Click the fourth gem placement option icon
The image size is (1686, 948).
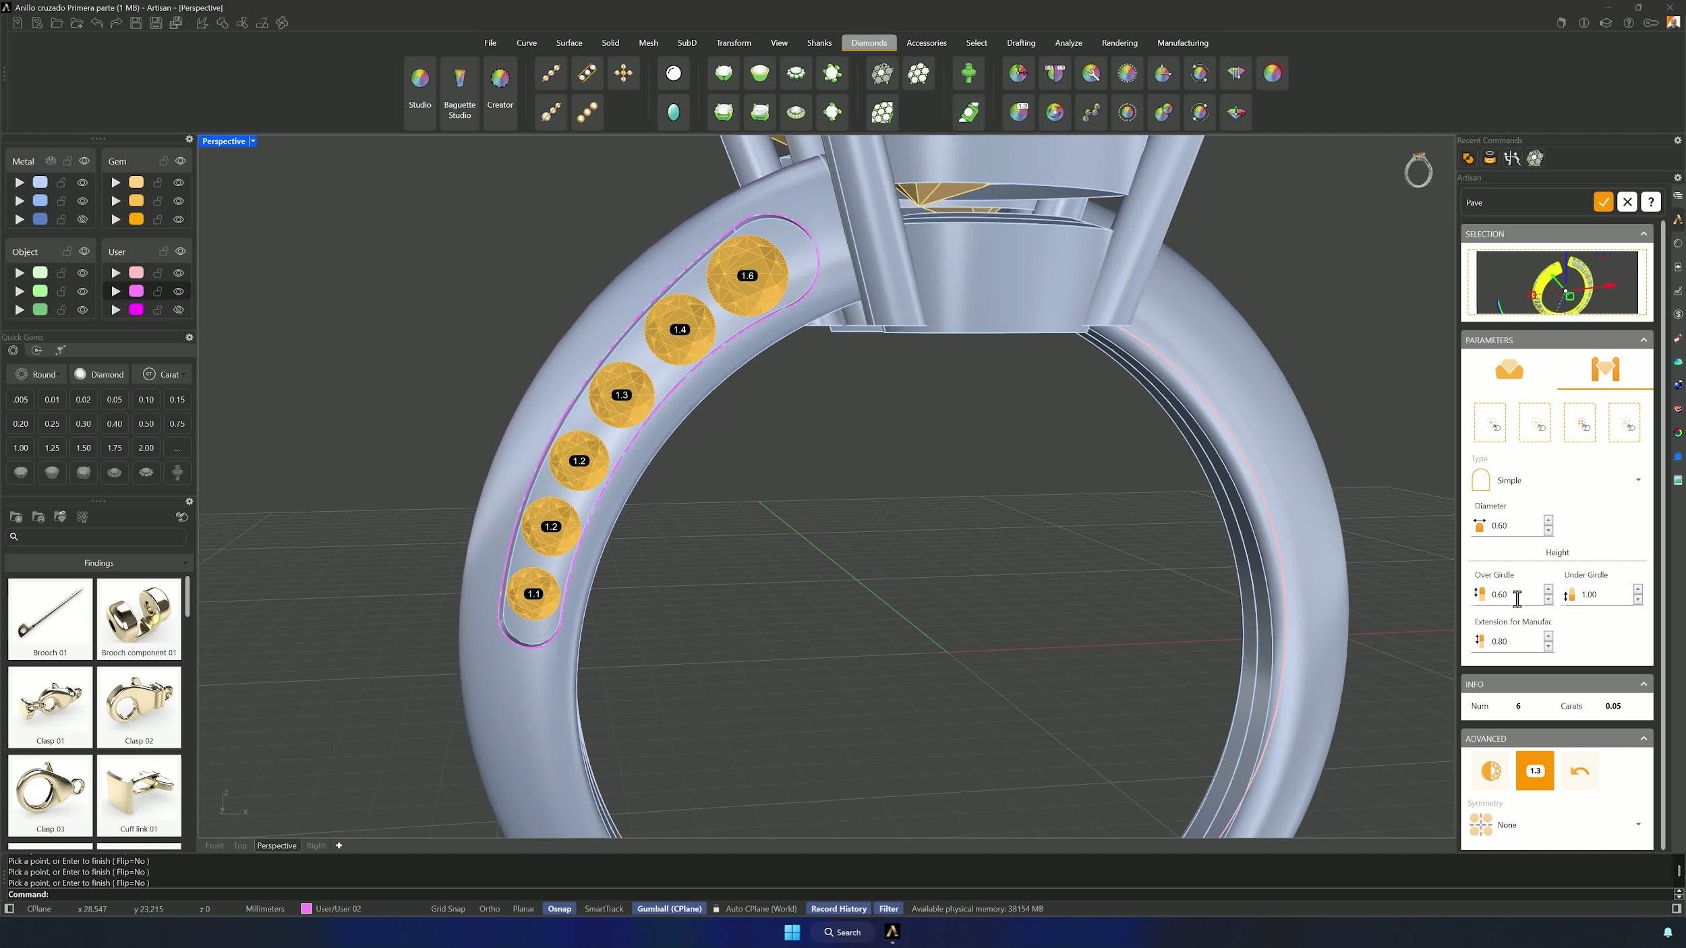click(1624, 423)
